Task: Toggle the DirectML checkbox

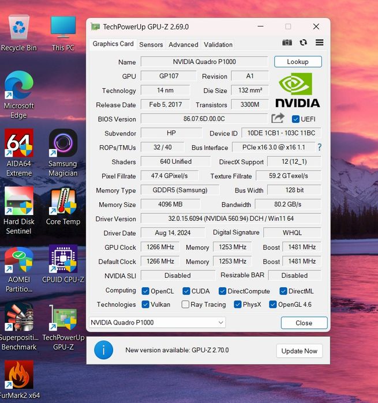Action: [x=283, y=291]
